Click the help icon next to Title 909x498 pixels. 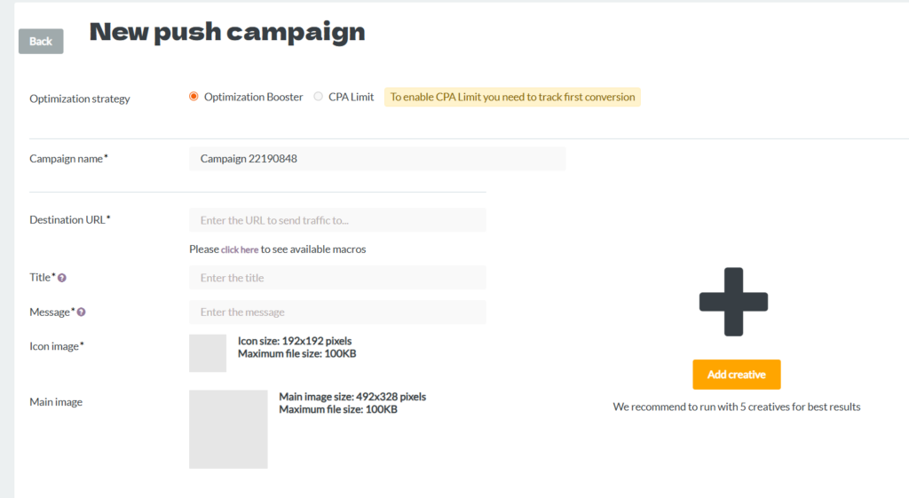62,278
